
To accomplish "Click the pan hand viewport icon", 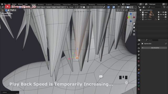I will pyautogui.click(x=134, y=27).
